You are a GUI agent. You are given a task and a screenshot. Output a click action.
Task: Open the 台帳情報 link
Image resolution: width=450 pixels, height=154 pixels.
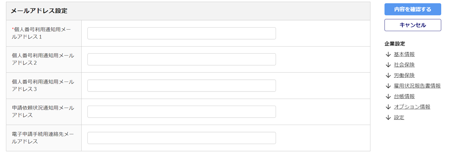(x=404, y=96)
